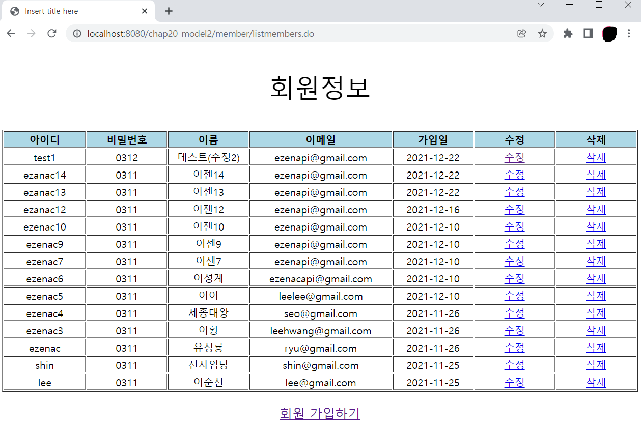Screen dimensions: 641x430
Task: Delete ezanac13 with 삭제
Action: pyautogui.click(x=596, y=192)
